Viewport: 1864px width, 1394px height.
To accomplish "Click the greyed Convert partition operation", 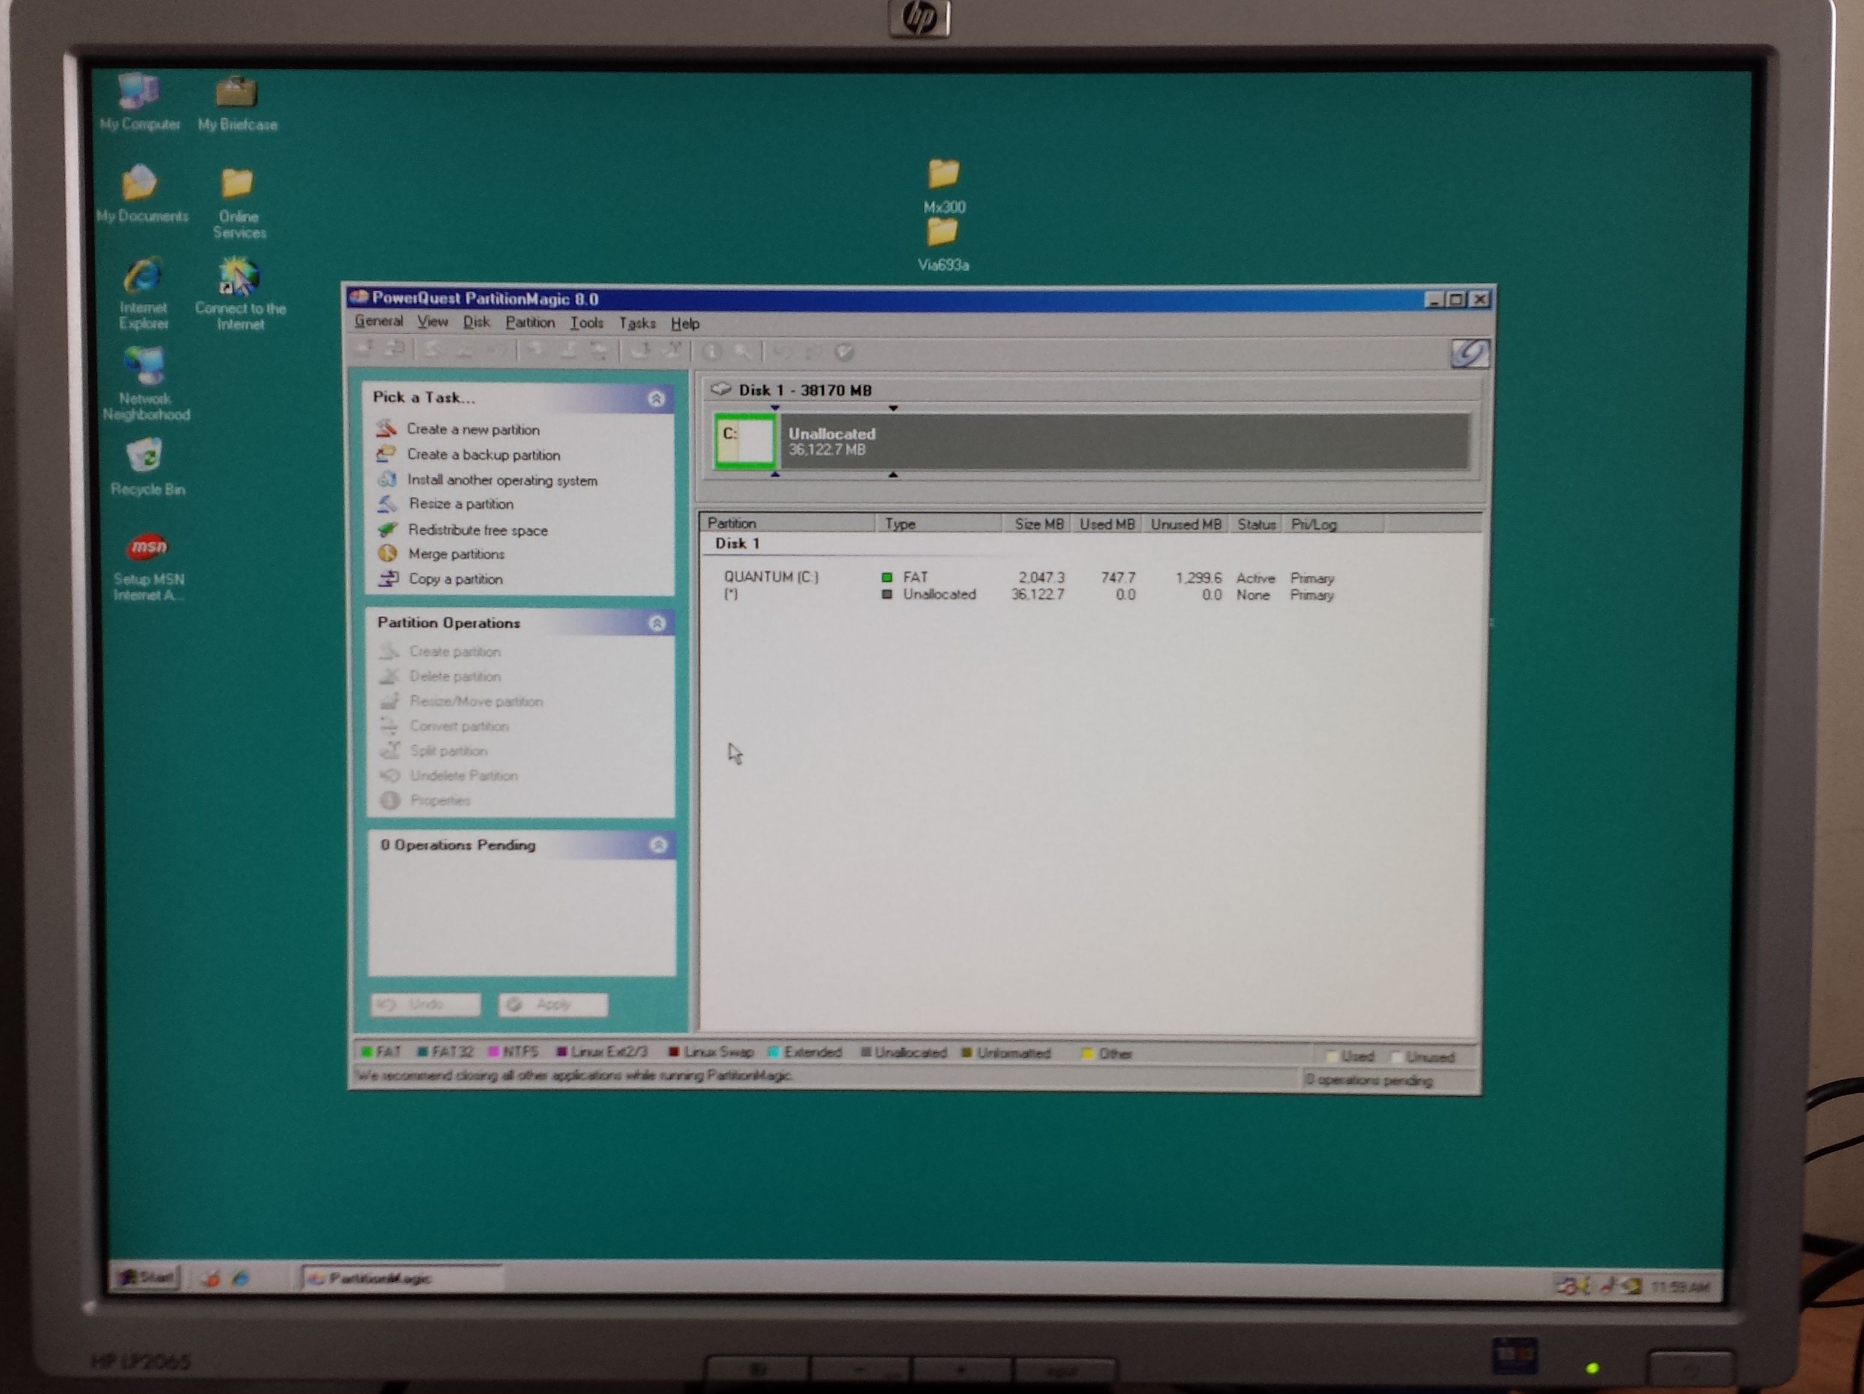I will [444, 726].
